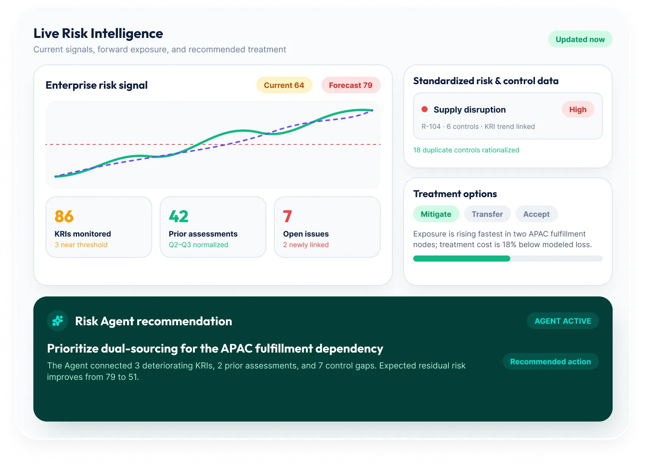The width and height of the screenshot is (646, 464).
Task: Click 'R-104 · 6 controls · KRI trend linked'
Action: point(478,126)
